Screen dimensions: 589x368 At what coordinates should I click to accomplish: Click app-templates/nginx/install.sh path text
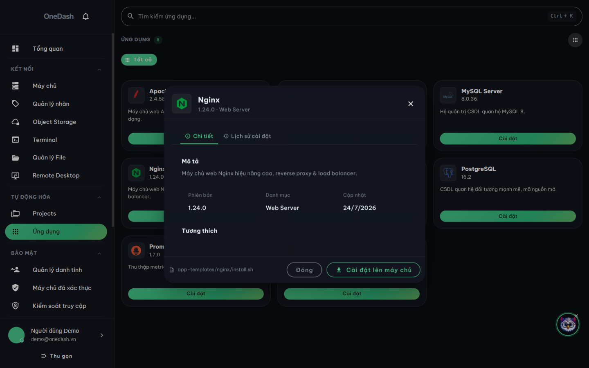pos(216,270)
